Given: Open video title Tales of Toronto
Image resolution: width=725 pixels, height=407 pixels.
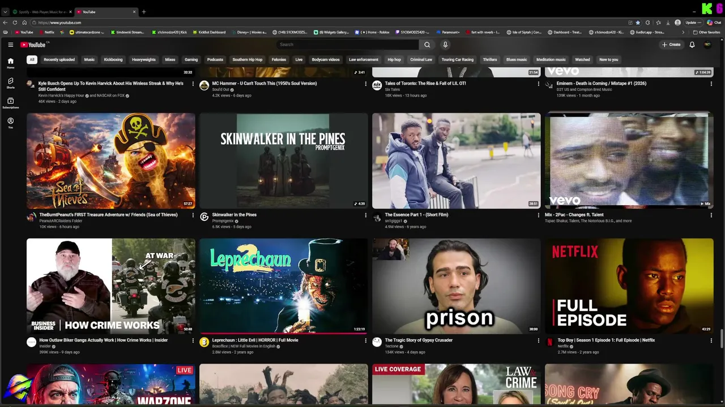Looking at the screenshot, I should point(425,84).
